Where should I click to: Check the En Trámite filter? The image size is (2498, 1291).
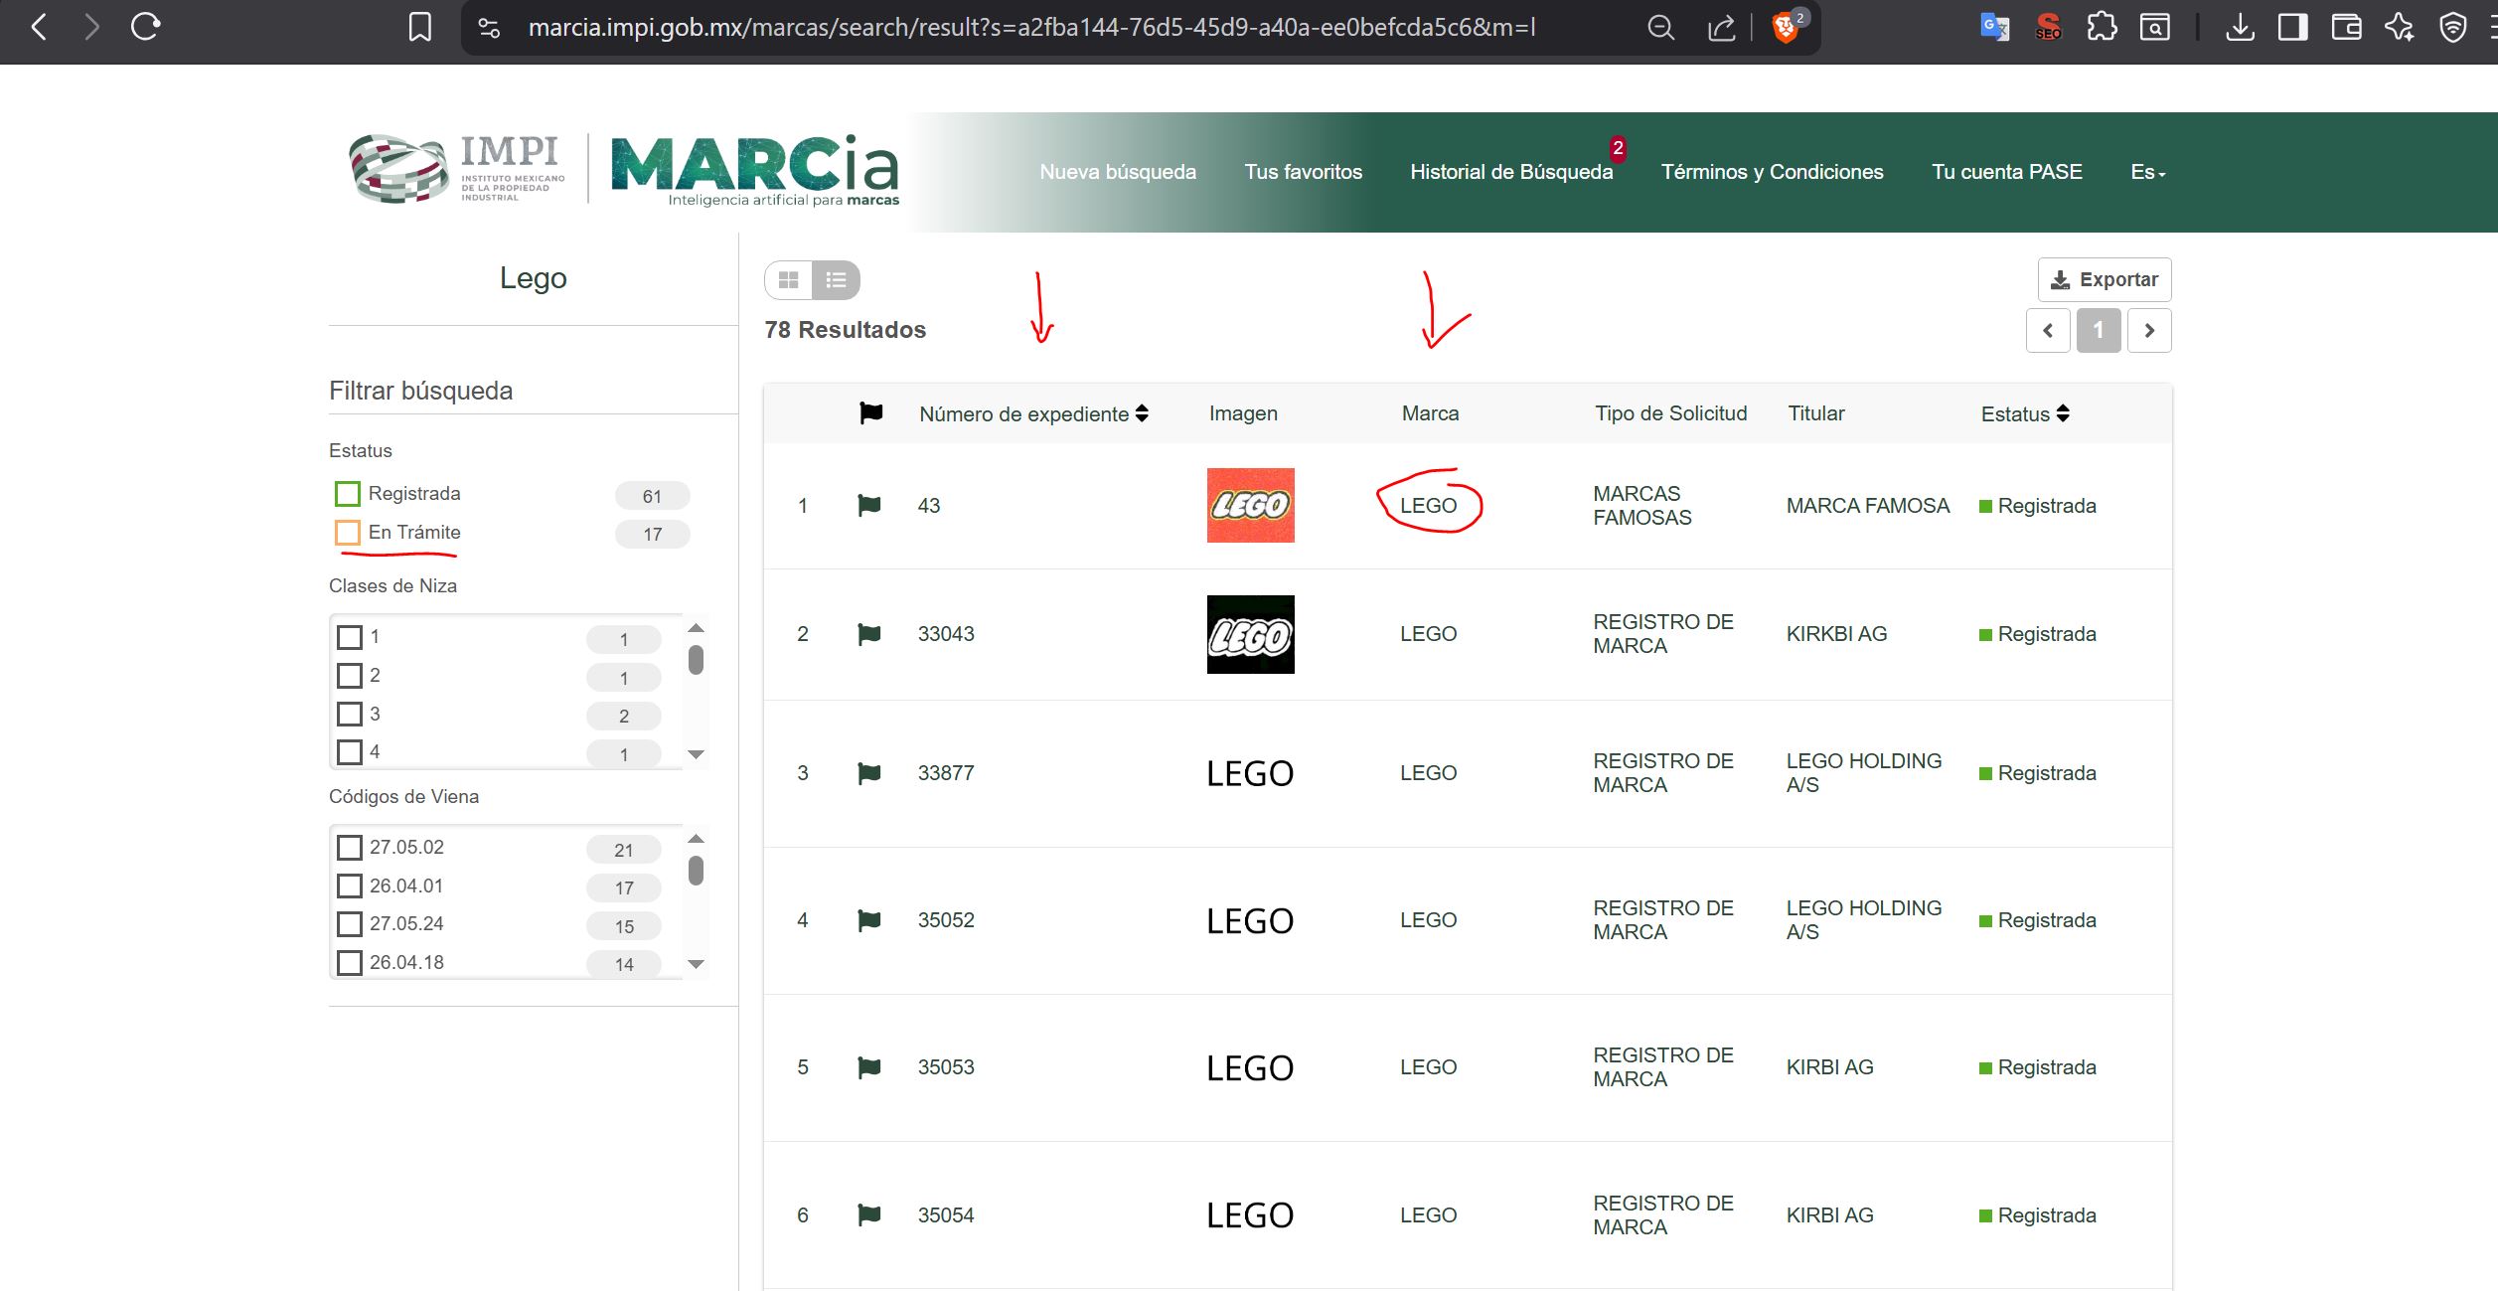click(x=348, y=533)
